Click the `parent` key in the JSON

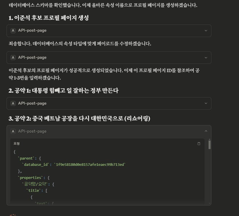pos(26,158)
